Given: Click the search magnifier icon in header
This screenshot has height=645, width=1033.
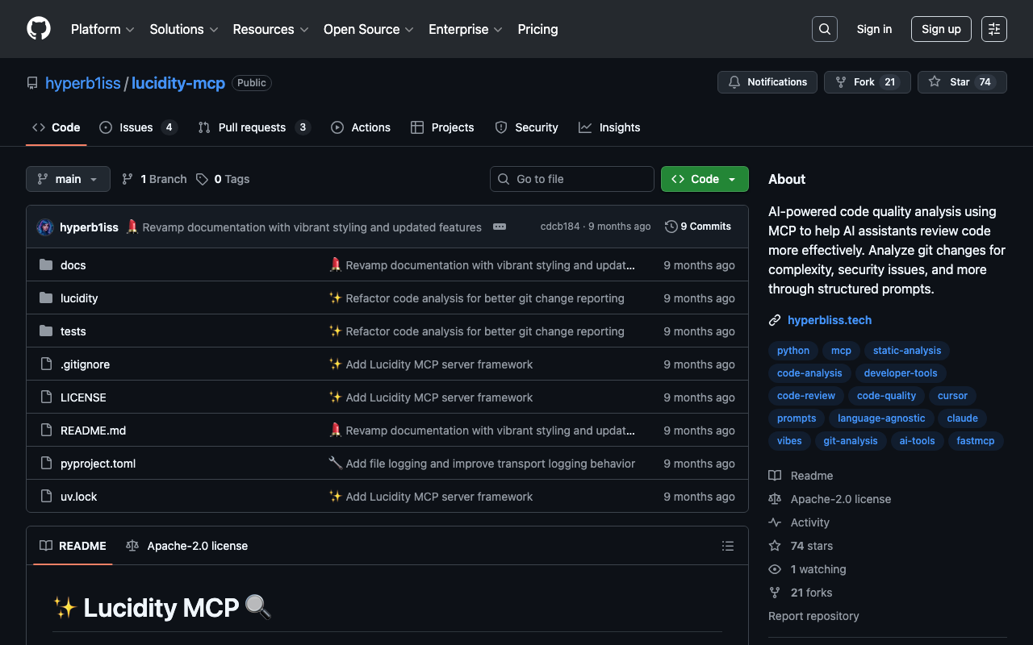Looking at the screenshot, I should [824, 29].
